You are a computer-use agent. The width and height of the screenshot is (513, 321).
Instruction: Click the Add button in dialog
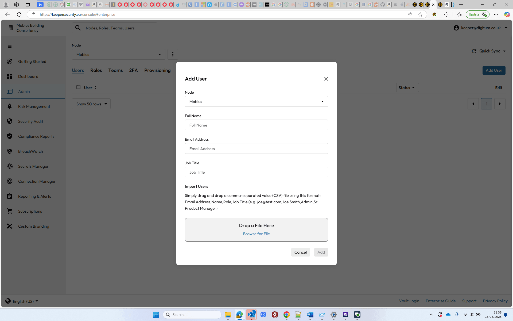pos(321,252)
